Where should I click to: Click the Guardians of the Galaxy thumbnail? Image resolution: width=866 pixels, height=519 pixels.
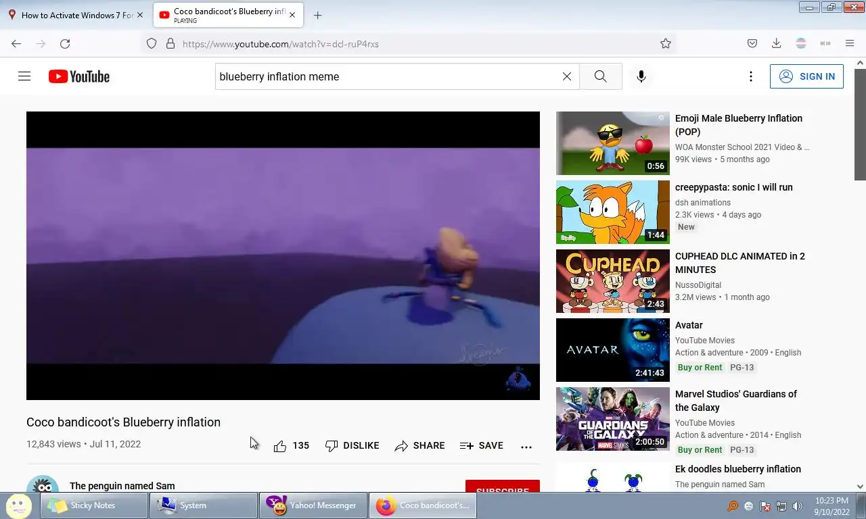(613, 419)
